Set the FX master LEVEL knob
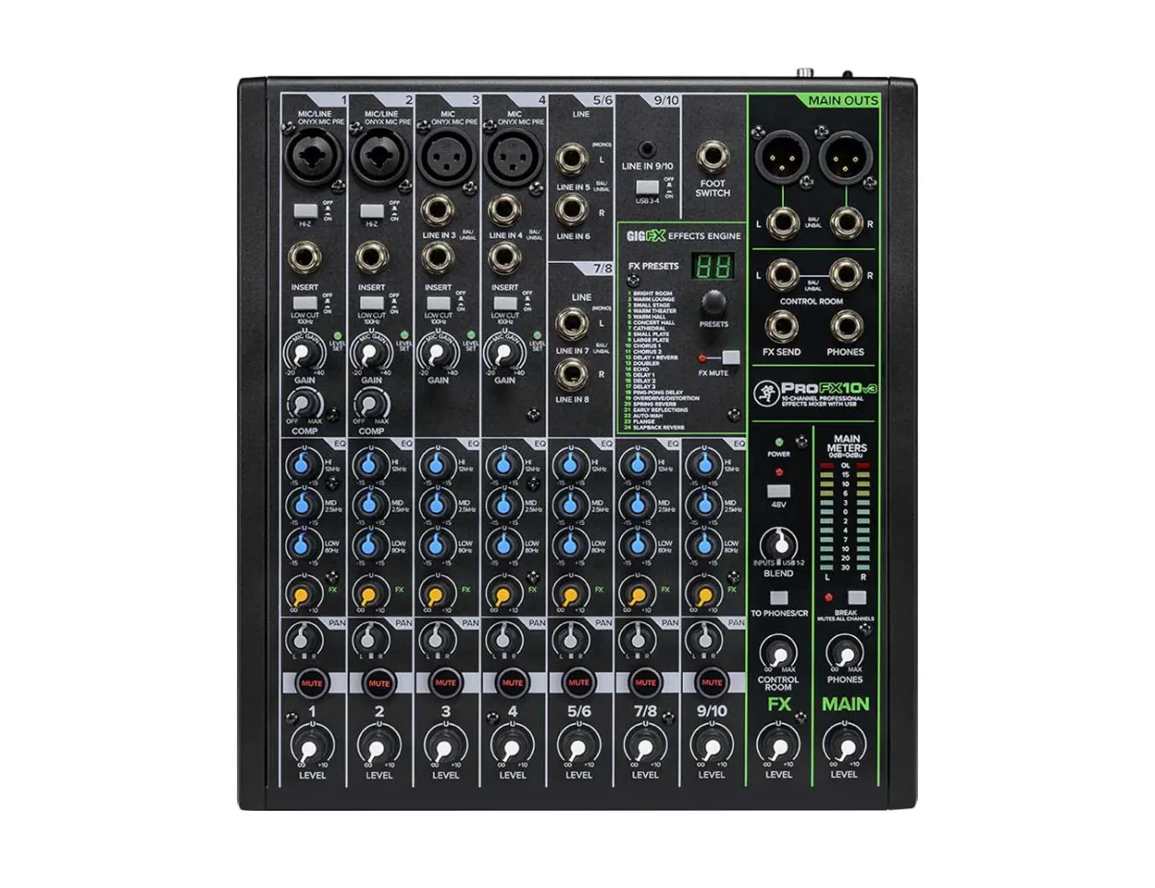 778,744
